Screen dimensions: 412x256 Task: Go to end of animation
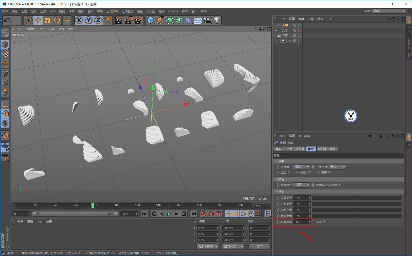click(x=194, y=214)
